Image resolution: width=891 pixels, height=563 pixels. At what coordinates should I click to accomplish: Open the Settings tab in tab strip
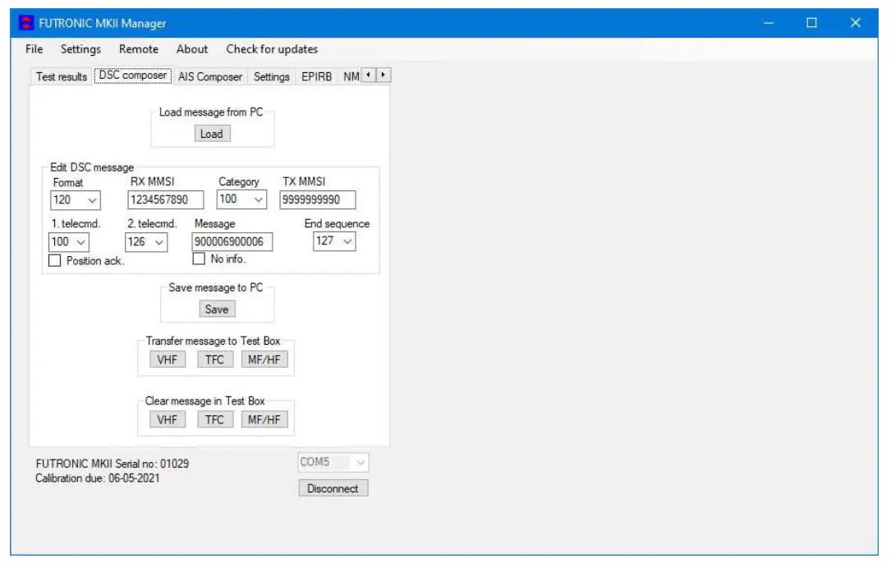click(272, 76)
